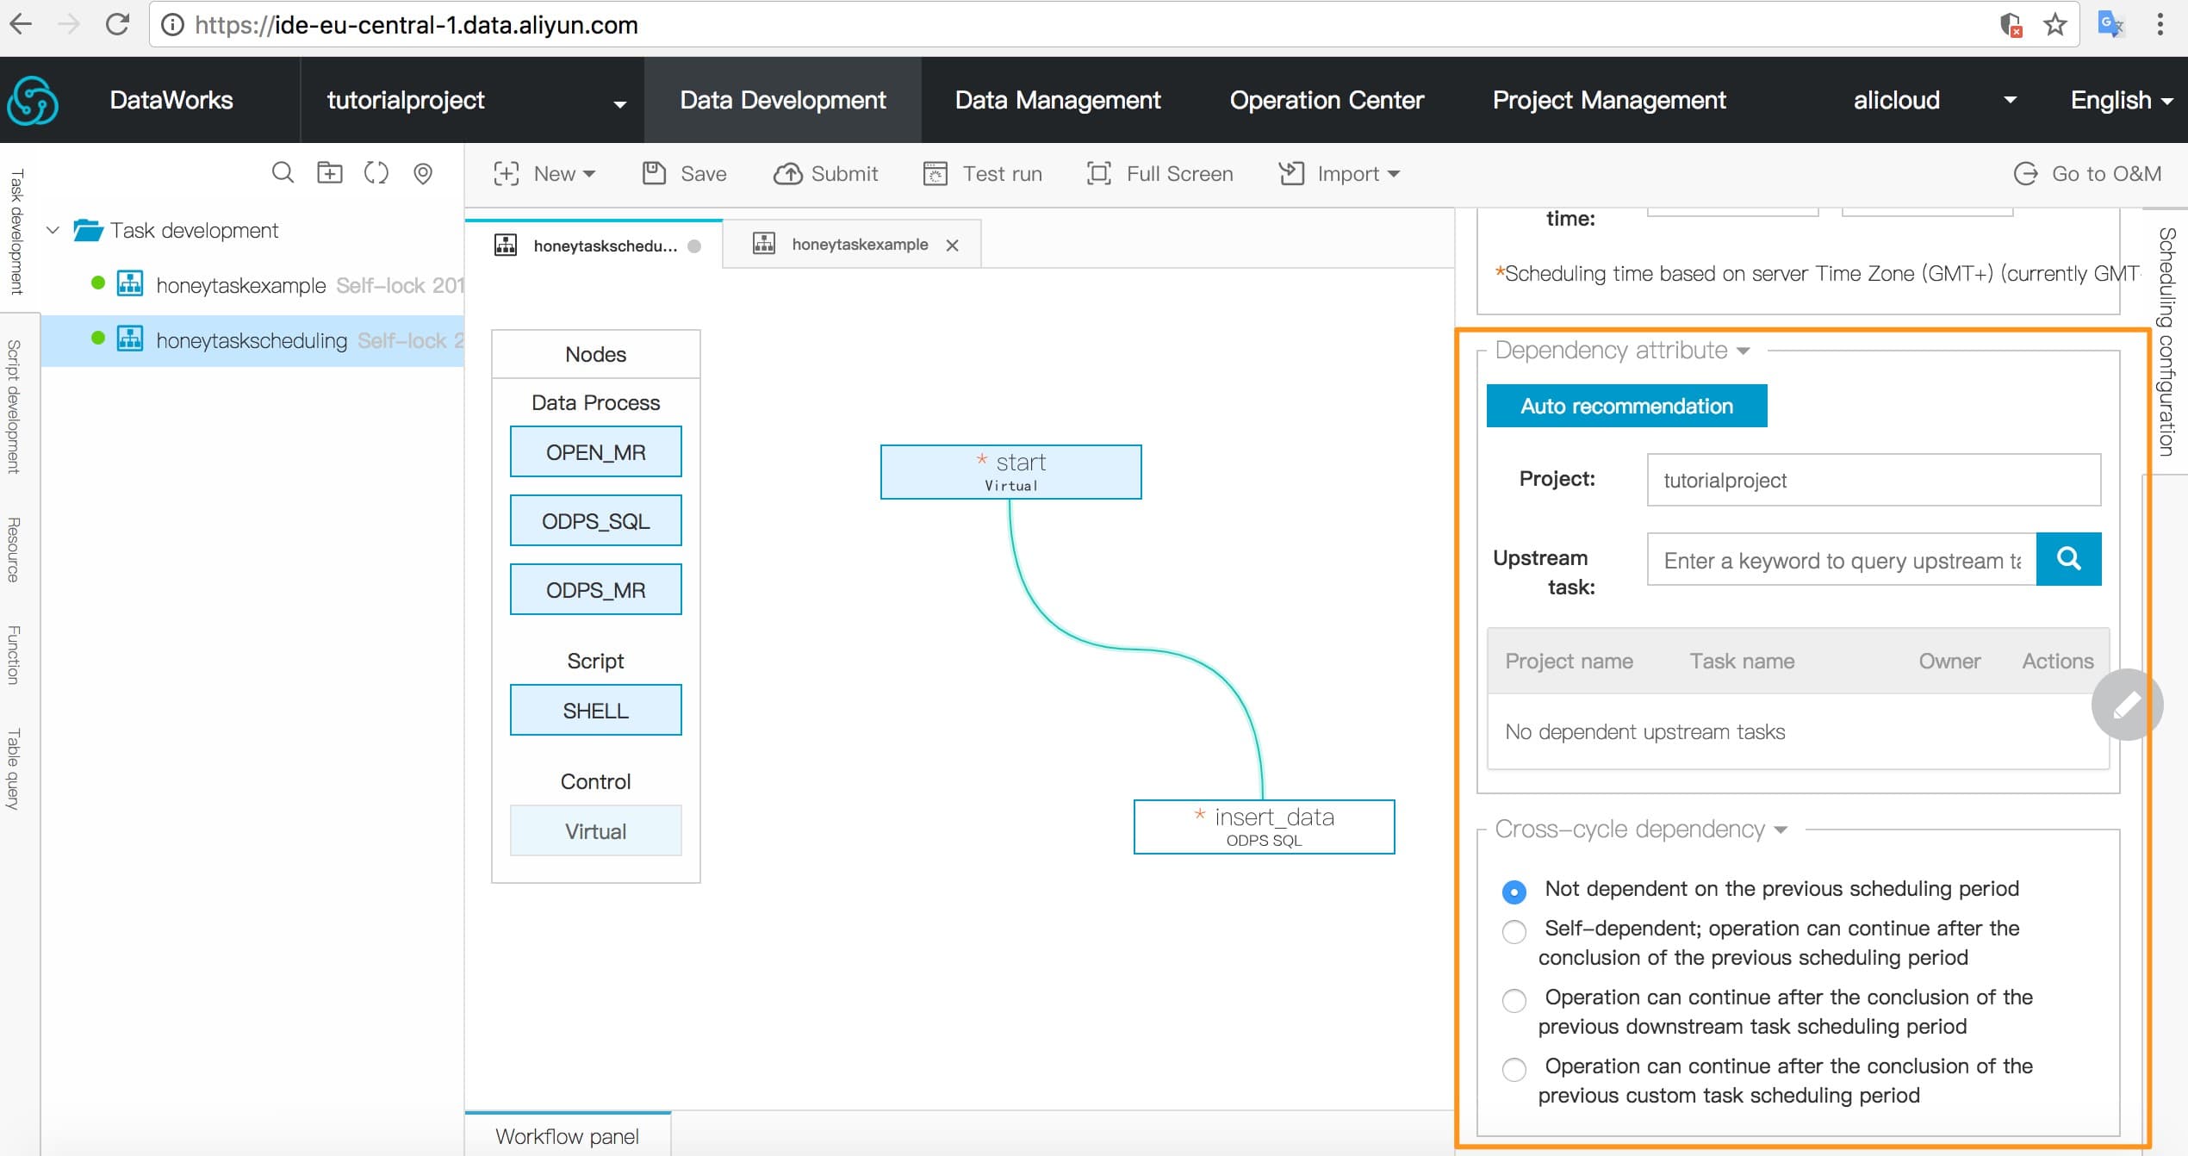
Task: Click the Submit cloud upload icon
Action: [x=787, y=174]
